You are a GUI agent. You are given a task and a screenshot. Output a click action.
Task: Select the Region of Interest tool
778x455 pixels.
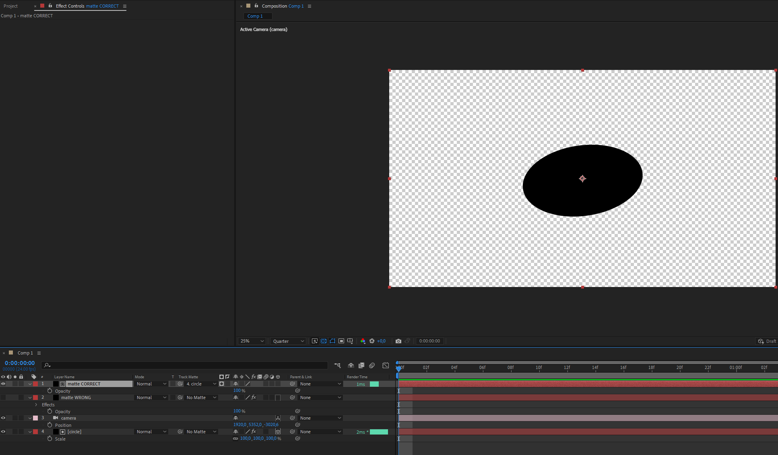(341, 341)
